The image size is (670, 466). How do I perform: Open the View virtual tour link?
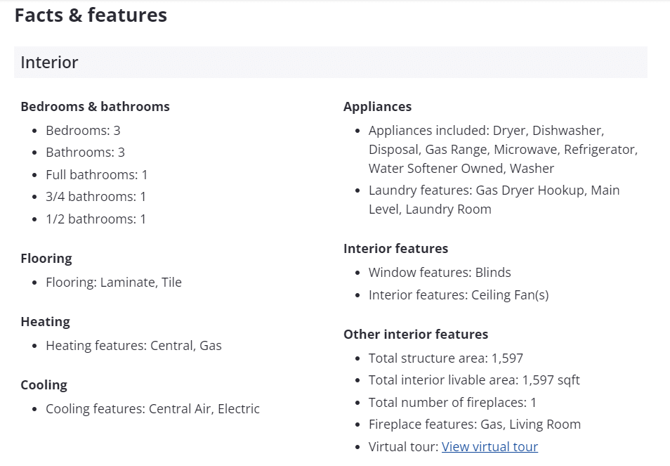click(490, 446)
